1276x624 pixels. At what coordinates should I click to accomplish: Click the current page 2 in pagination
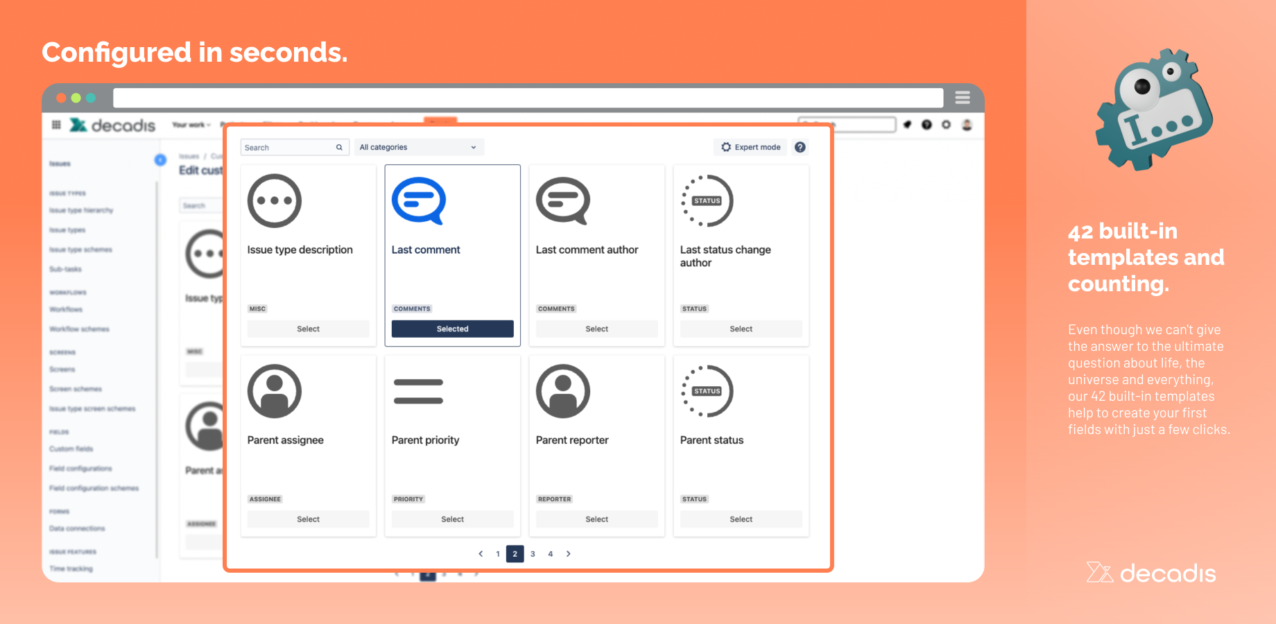click(515, 554)
